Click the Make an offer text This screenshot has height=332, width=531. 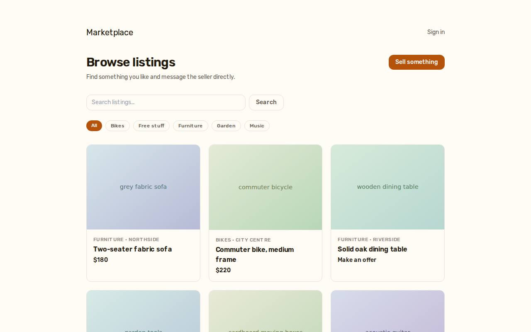point(357,260)
